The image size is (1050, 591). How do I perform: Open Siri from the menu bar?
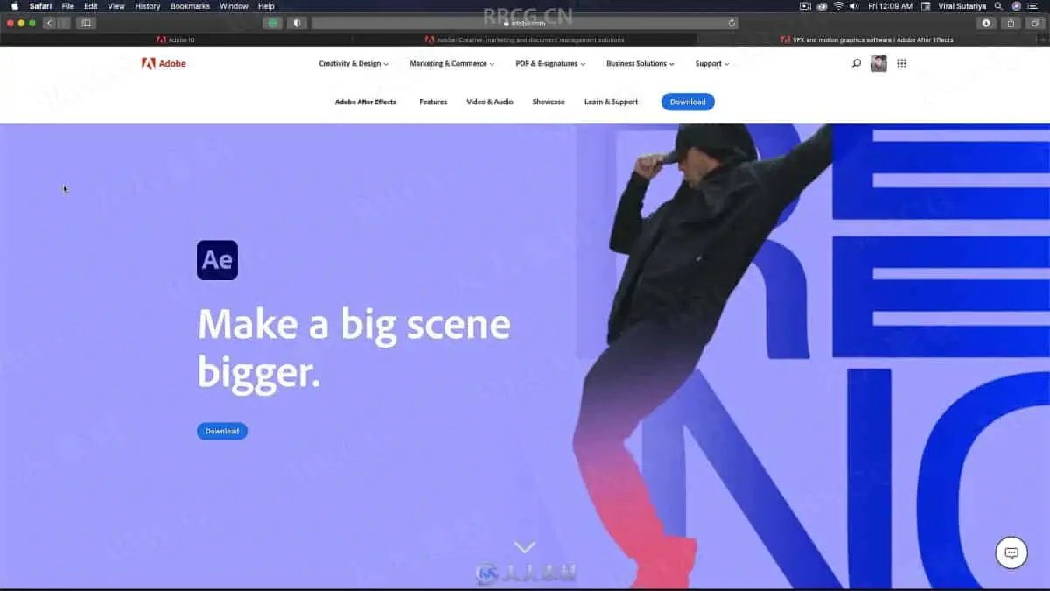1017,6
